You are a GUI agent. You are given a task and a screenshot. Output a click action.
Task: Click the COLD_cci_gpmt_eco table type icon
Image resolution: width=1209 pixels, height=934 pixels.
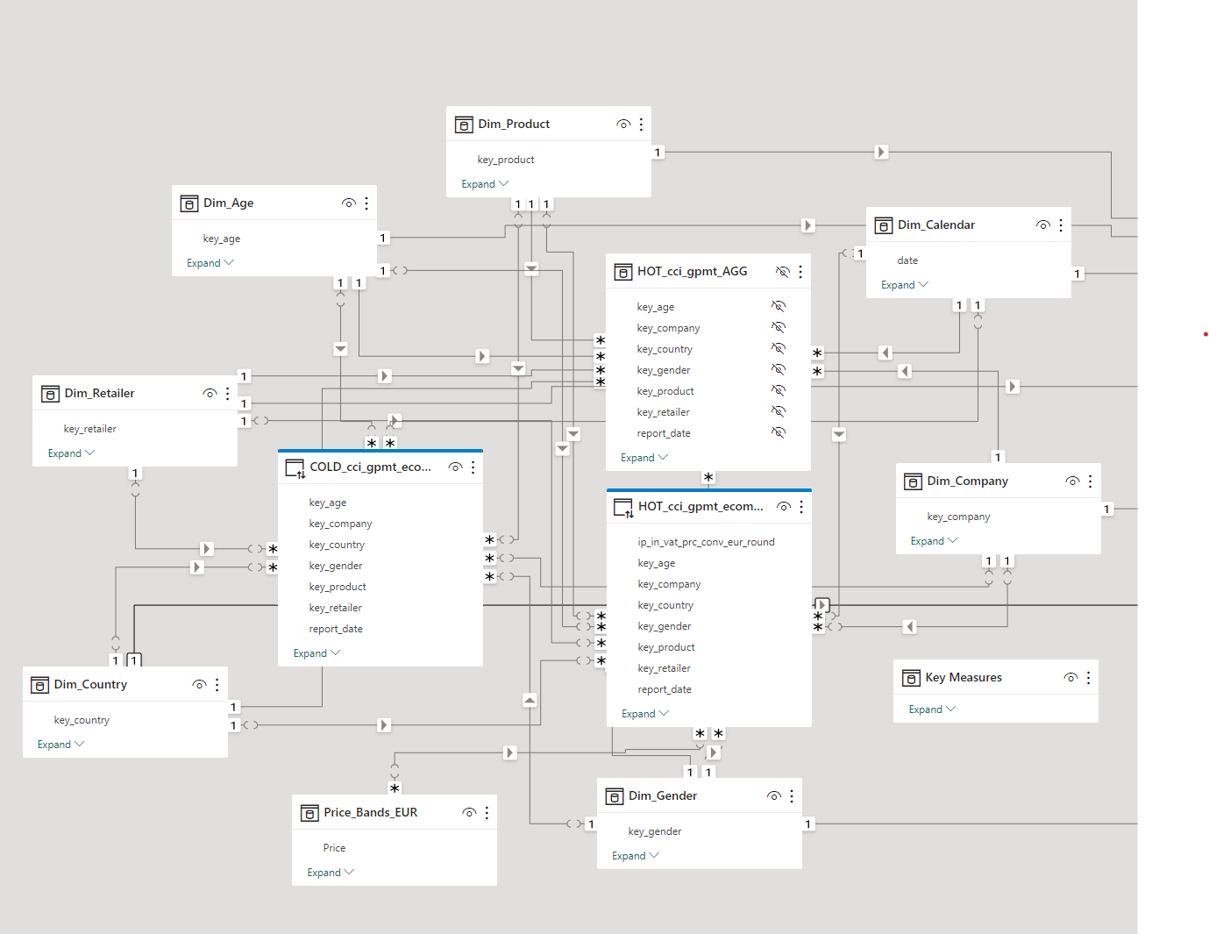tap(295, 468)
